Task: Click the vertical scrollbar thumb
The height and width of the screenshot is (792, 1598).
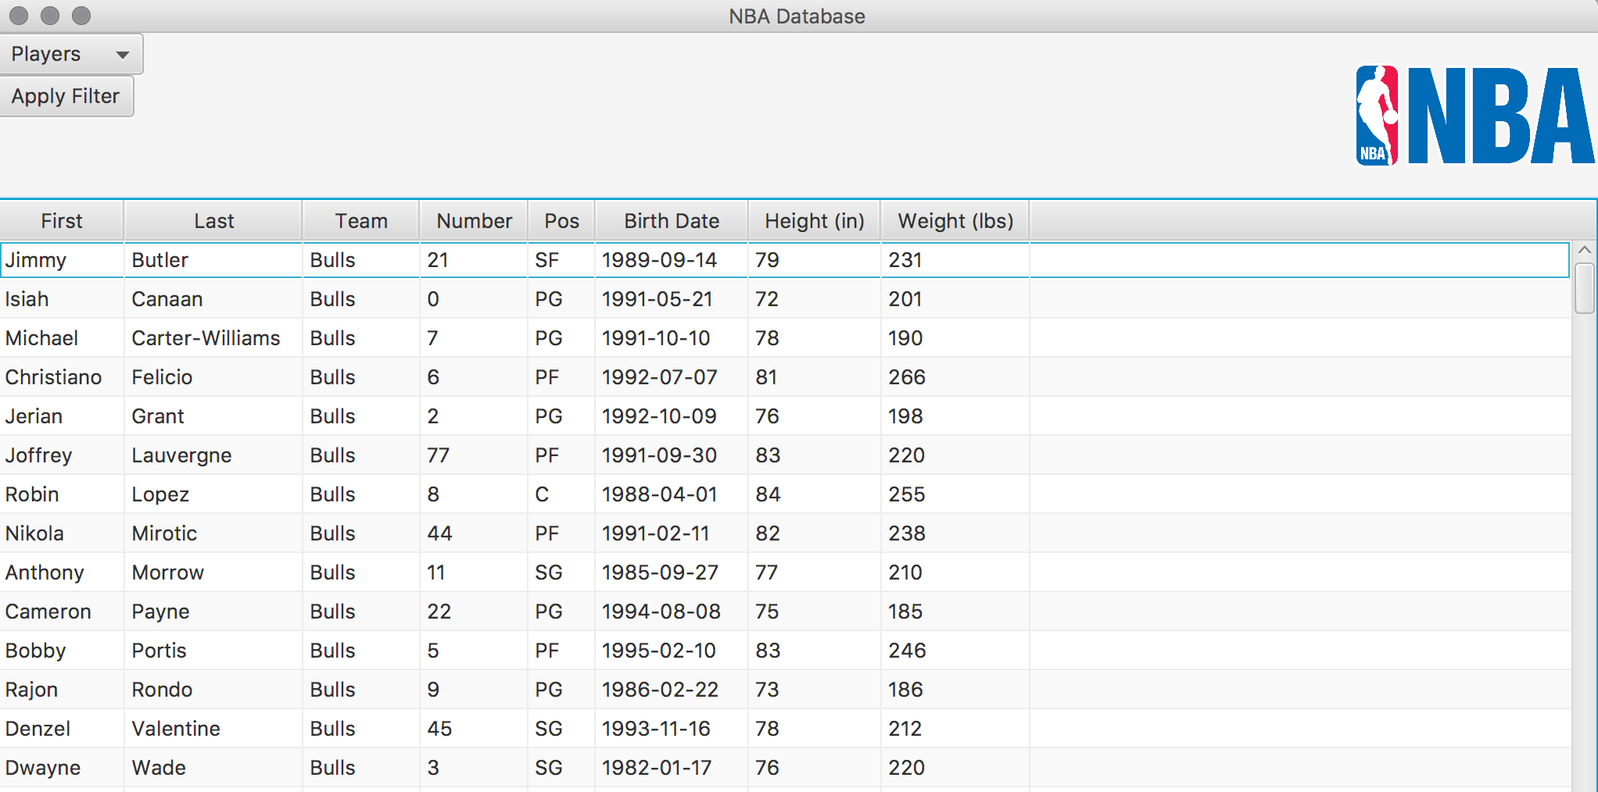Action: tap(1585, 288)
